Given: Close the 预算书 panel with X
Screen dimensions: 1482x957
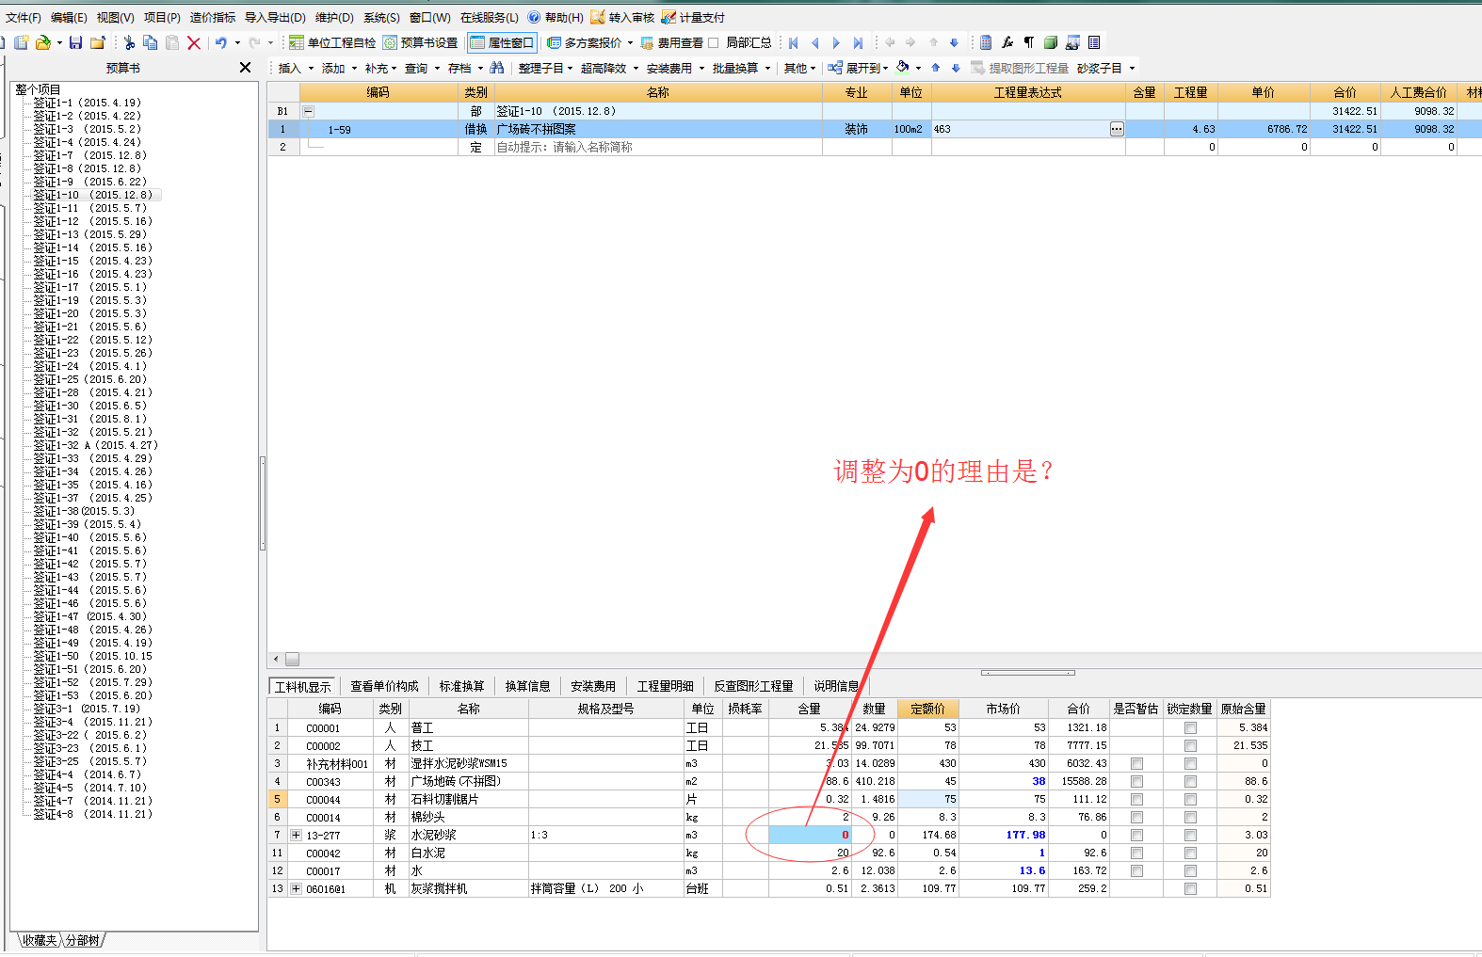Looking at the screenshot, I should pos(245,68).
